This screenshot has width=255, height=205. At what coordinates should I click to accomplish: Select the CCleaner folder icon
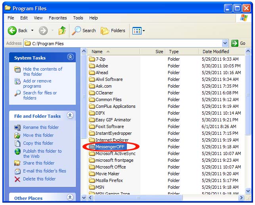(92, 93)
